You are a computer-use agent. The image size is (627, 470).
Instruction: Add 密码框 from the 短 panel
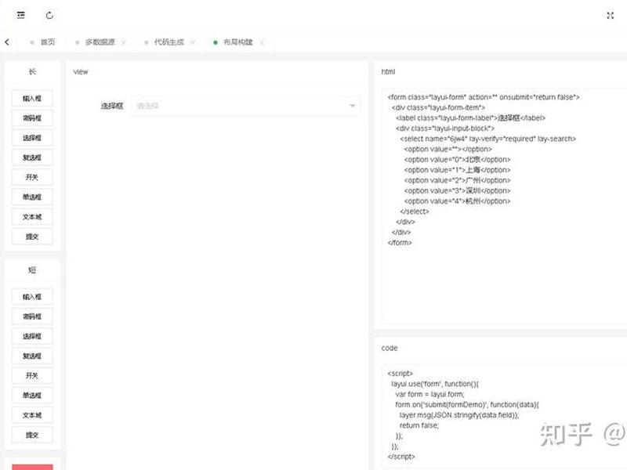32,316
